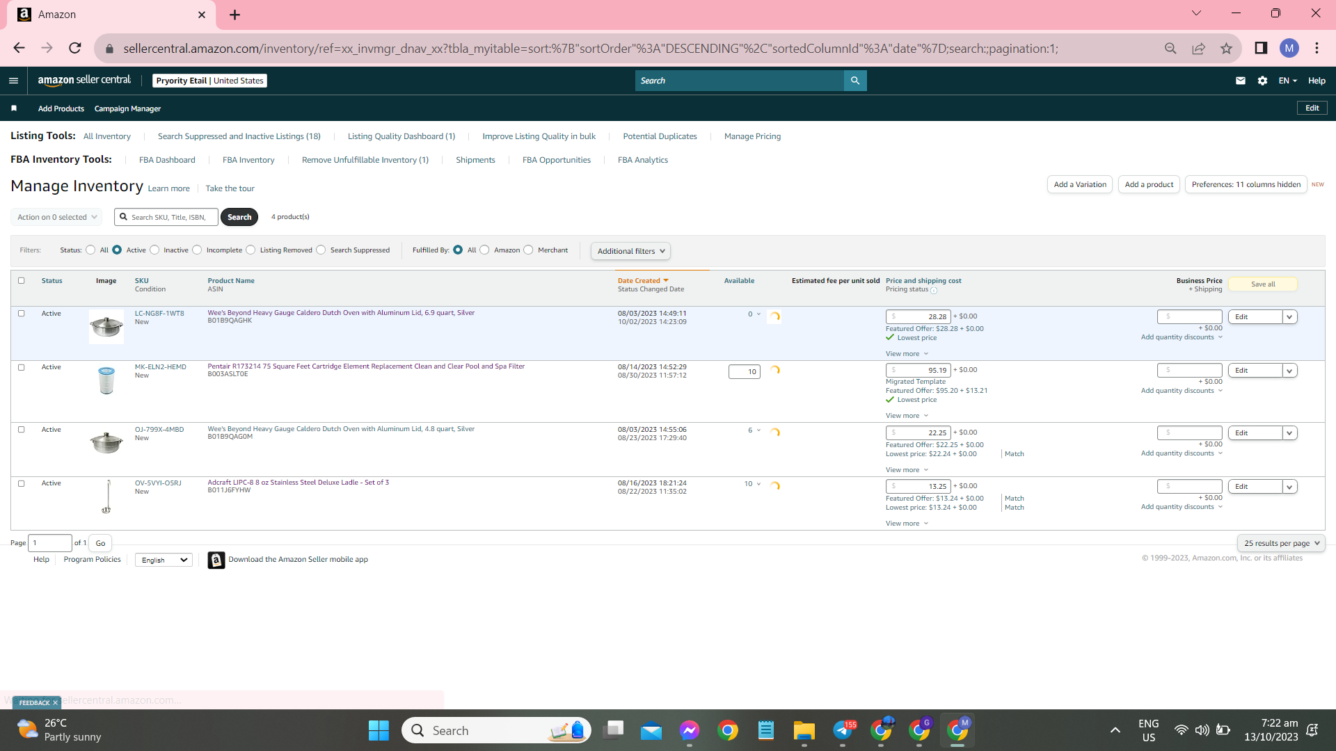Expand the Additional filters dropdown
The width and height of the screenshot is (1336, 751).
click(x=630, y=251)
